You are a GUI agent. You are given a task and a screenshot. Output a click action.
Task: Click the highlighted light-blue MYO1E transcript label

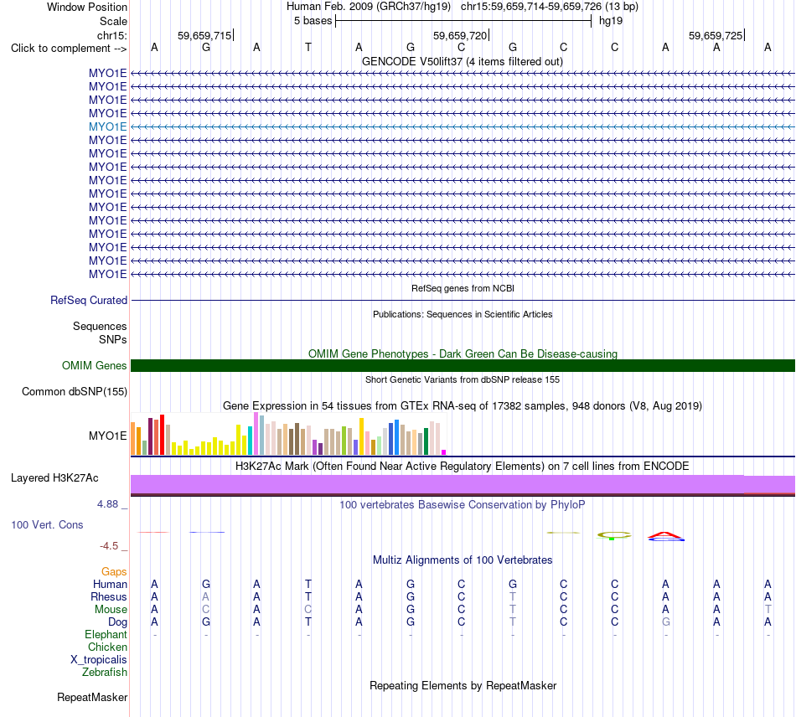107,126
